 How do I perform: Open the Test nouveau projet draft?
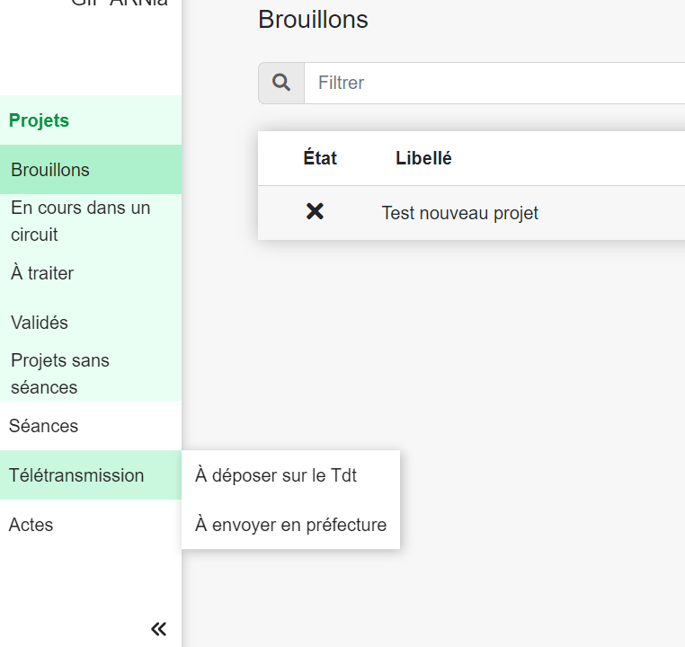[x=460, y=213]
